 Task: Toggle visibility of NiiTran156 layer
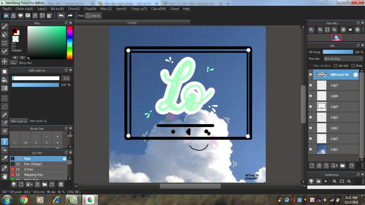[x=310, y=75]
